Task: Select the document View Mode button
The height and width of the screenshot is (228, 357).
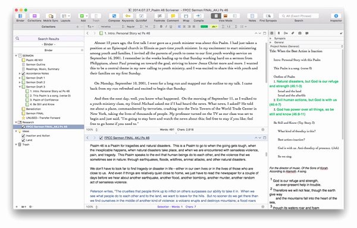Action: (x=216, y=16)
